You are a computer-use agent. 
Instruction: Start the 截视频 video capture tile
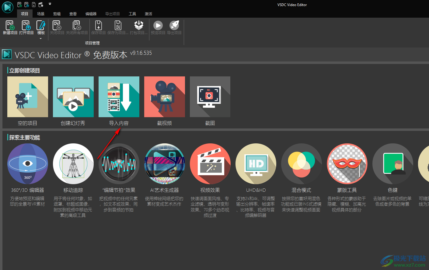tap(165, 97)
